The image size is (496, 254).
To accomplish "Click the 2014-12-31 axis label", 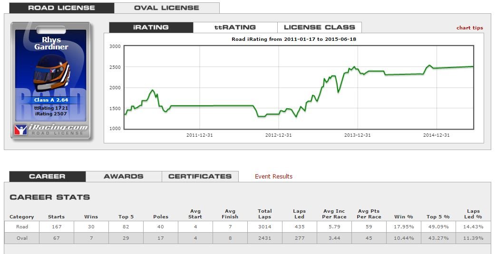I will (437, 135).
